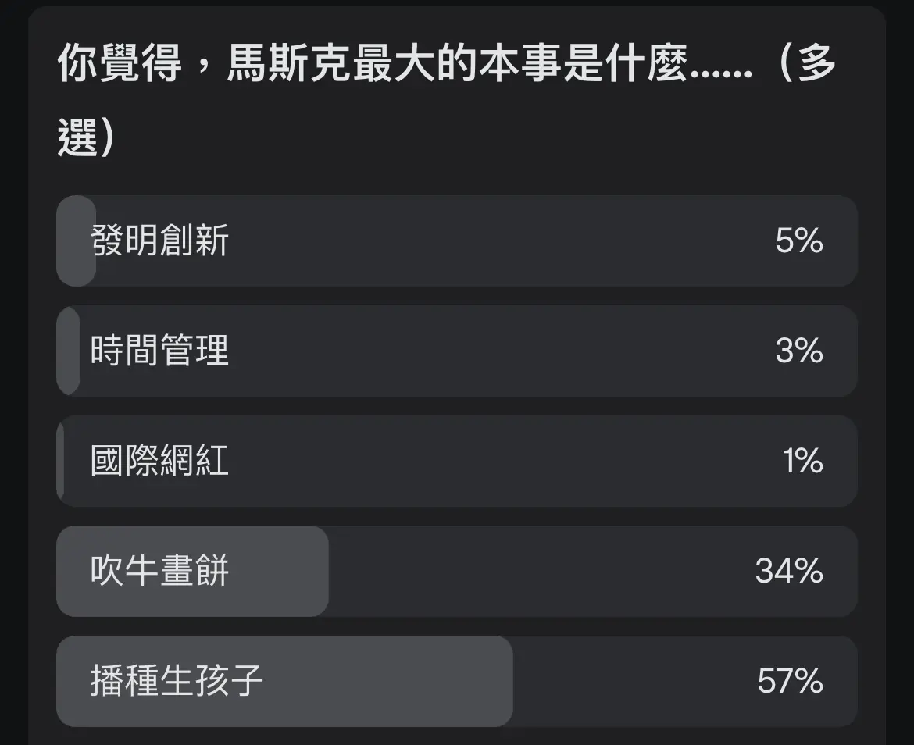The image size is (914, 745).
Task: Click the 34% result label
Action: [x=791, y=572]
